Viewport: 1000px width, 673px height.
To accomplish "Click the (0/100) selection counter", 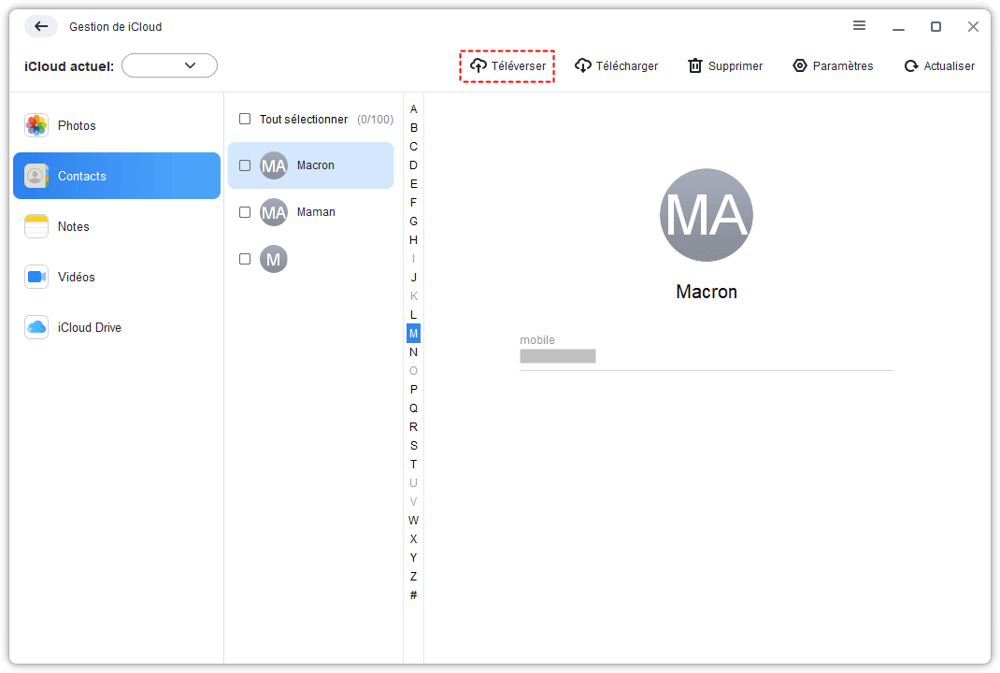I will pyautogui.click(x=375, y=120).
